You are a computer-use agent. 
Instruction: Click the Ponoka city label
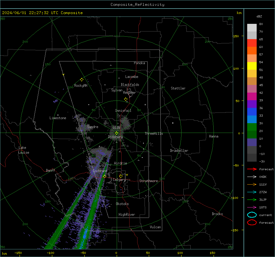tap(139, 63)
